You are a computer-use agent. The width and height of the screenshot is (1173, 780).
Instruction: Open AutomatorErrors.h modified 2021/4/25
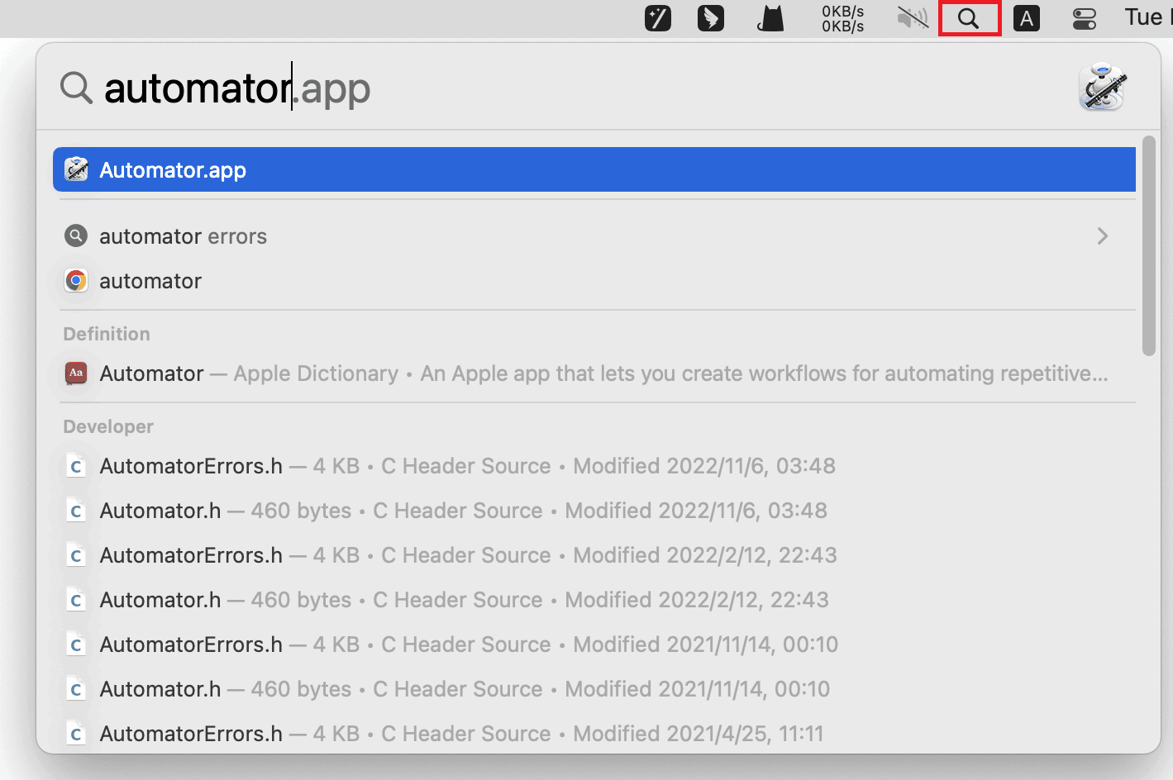click(x=594, y=734)
